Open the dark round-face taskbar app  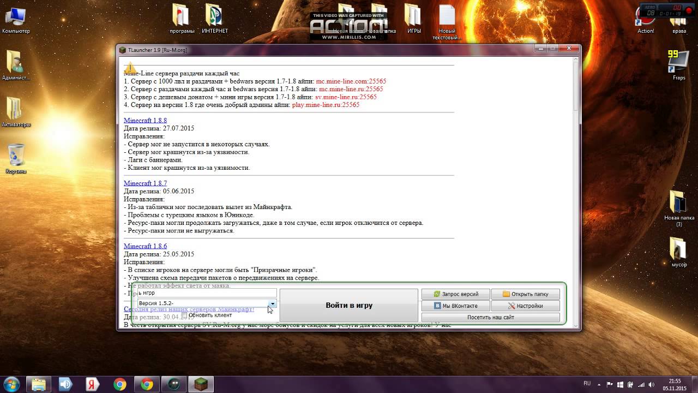(x=173, y=384)
